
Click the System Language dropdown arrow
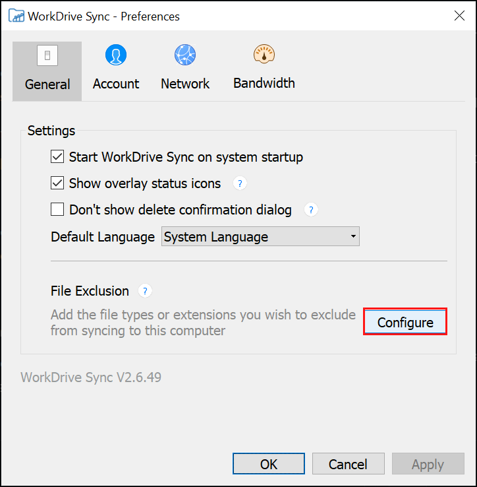[x=353, y=237]
